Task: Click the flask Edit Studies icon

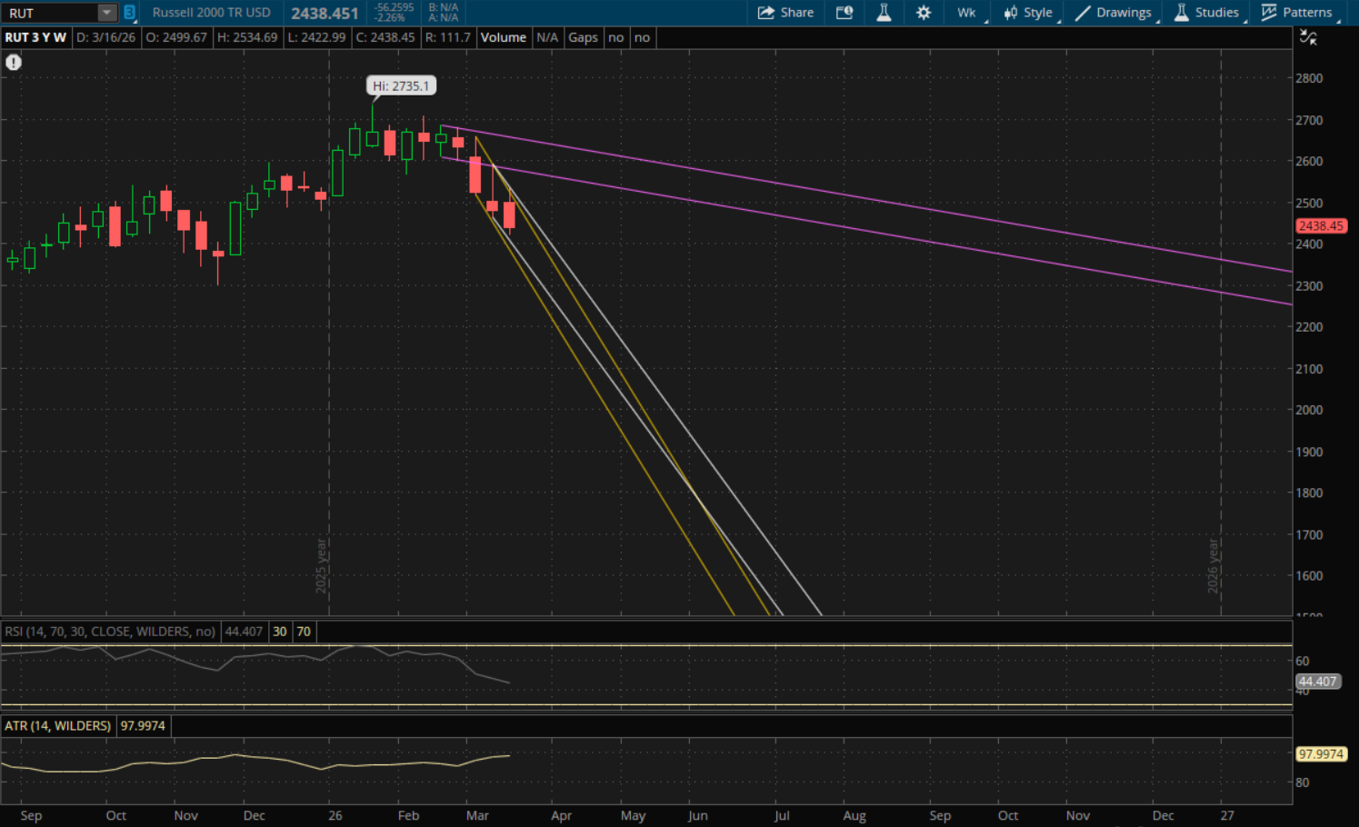Action: (884, 13)
